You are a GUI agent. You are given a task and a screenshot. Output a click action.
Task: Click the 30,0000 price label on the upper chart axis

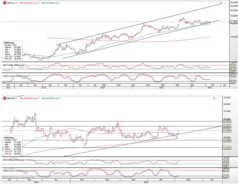pyautogui.click(x=234, y=16)
